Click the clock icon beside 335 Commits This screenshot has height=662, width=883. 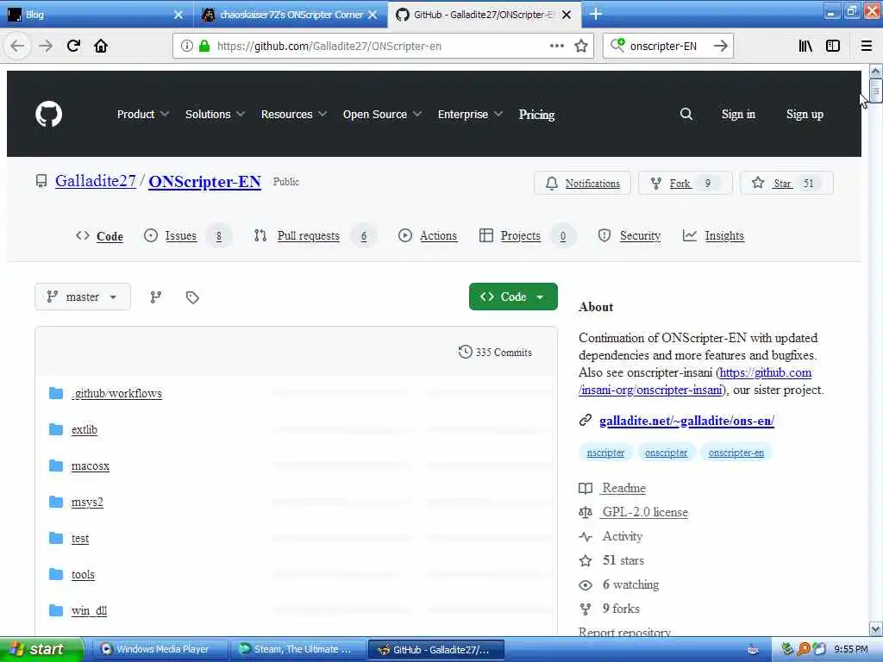coord(465,352)
